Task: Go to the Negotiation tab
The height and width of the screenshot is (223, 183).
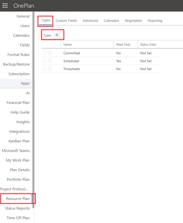Action: 133,21
